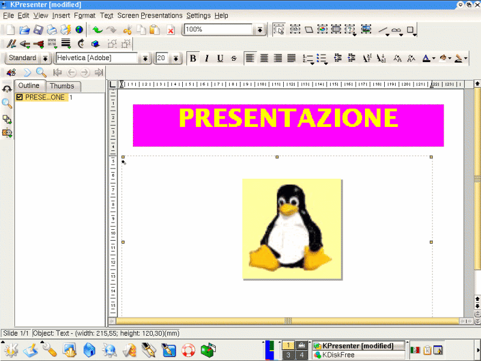This screenshot has width=481, height=361.
Task: Switch to the Thumbs tab
Action: click(x=63, y=86)
